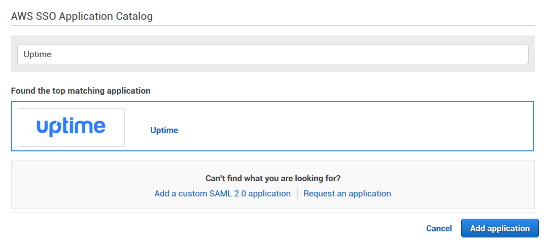Confirm with the Add application button
Screen dimensions: 551x243
pos(500,228)
